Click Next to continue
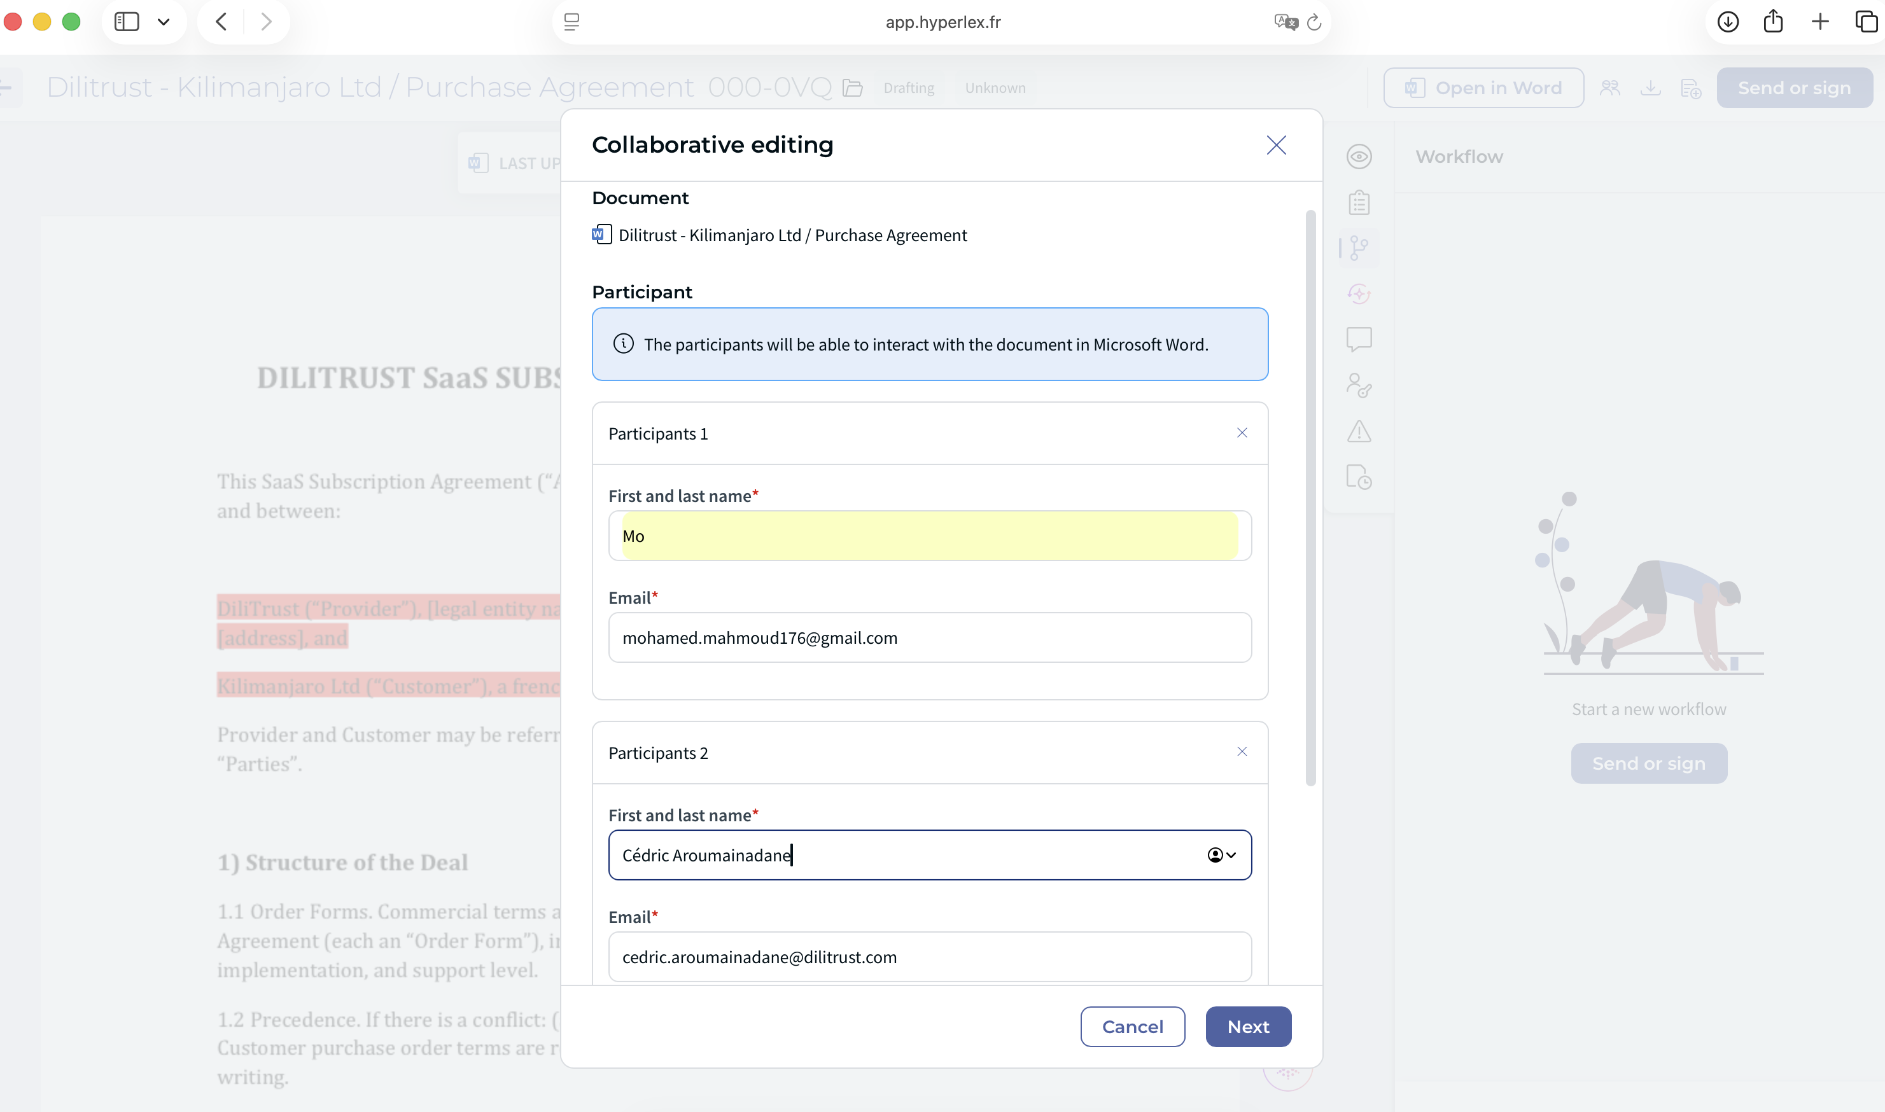Image resolution: width=1885 pixels, height=1112 pixels. (1247, 1027)
